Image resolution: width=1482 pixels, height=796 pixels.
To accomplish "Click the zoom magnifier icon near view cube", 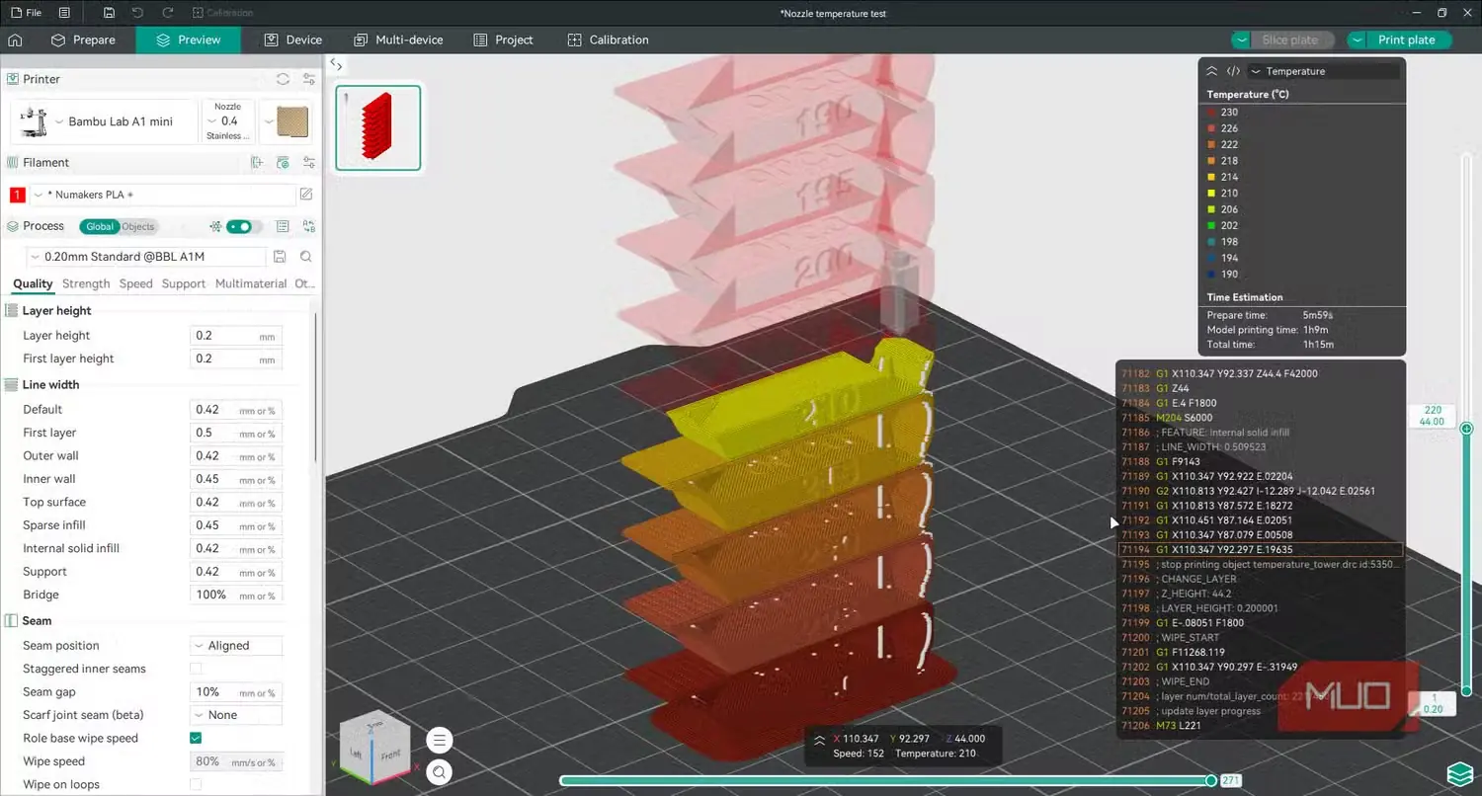I will [440, 772].
